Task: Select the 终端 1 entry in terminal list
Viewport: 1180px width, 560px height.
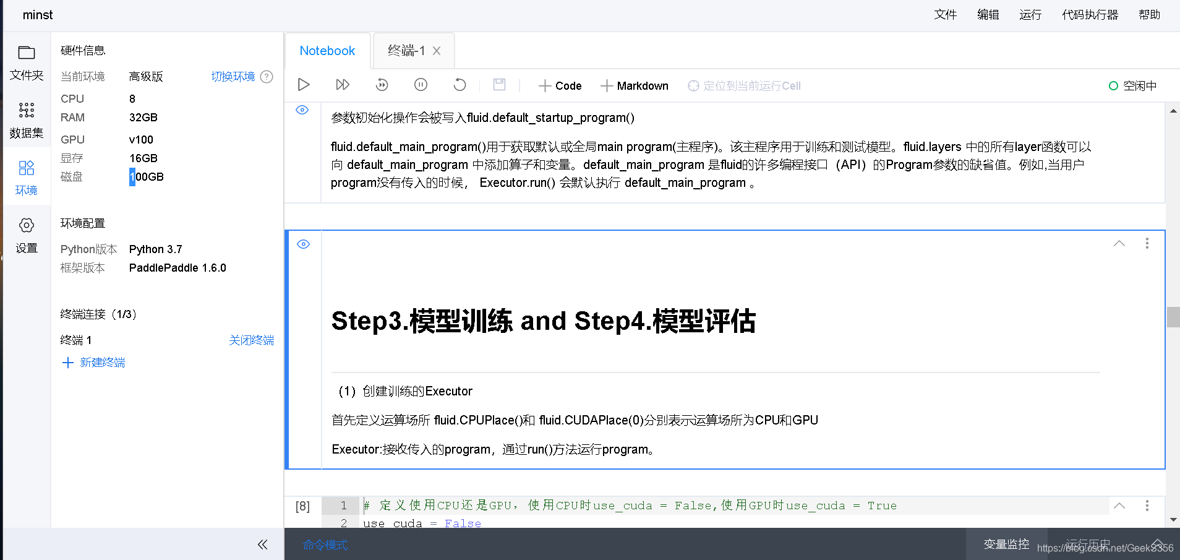Action: coord(76,340)
